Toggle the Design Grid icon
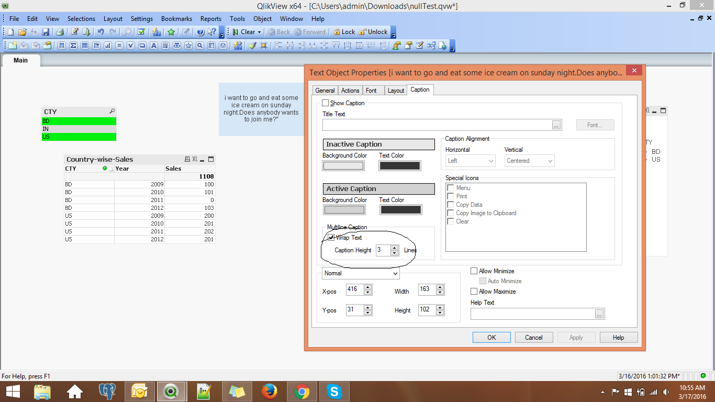 [x=263, y=46]
